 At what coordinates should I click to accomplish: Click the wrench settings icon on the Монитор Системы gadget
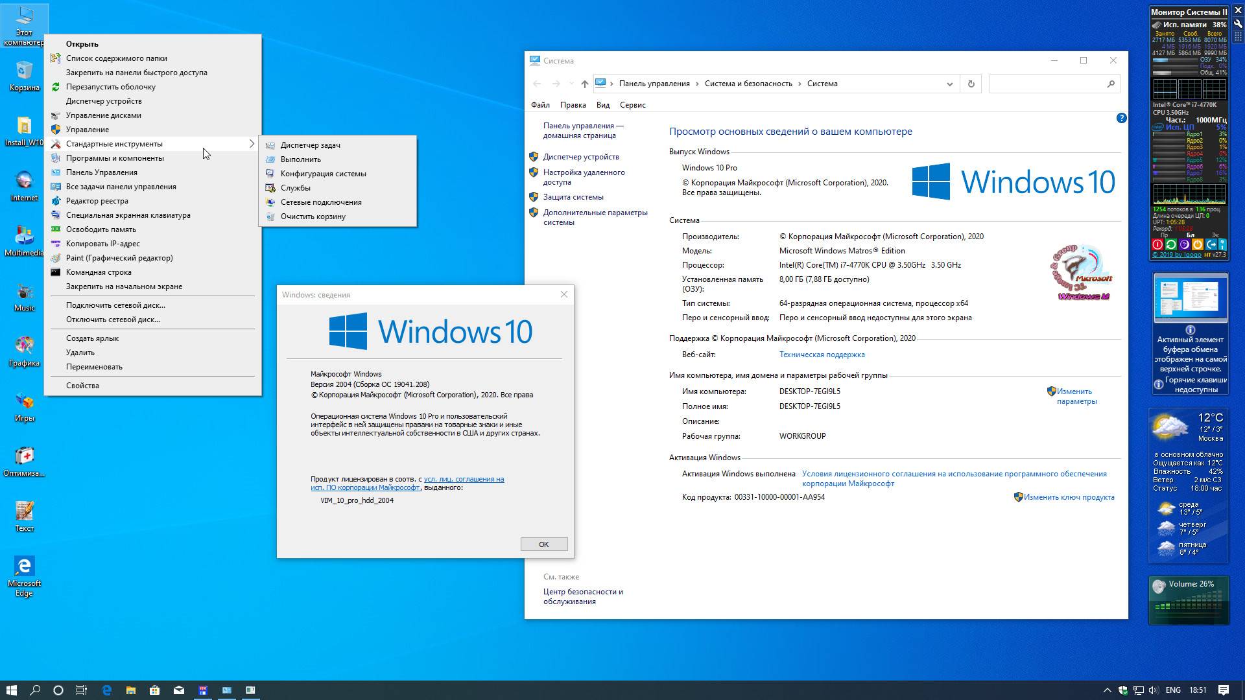(1238, 24)
